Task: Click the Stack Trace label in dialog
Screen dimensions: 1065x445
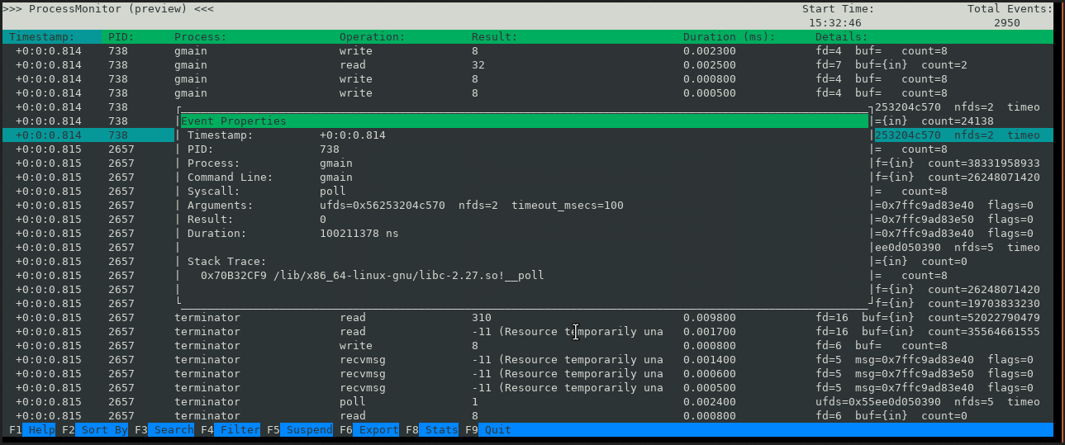Action: tap(226, 262)
